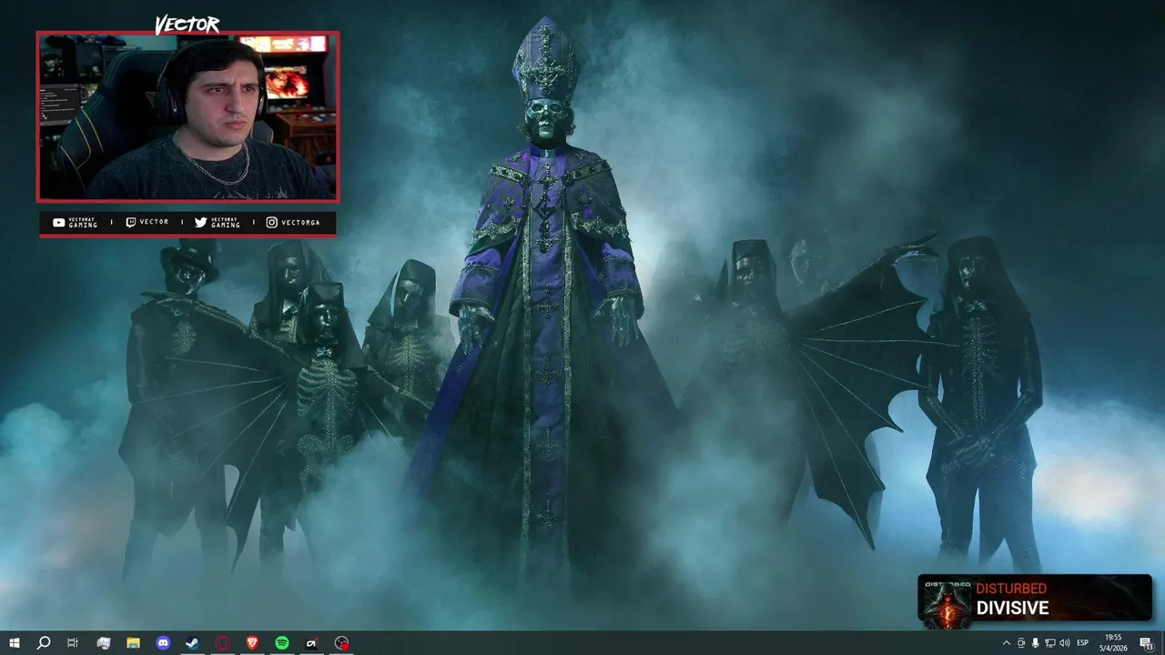
Task: Launch Steam from the taskbar
Action: click(192, 643)
